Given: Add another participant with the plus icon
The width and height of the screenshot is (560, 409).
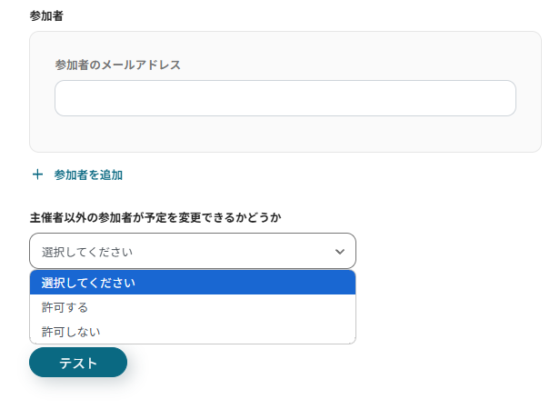Looking at the screenshot, I should point(37,175).
